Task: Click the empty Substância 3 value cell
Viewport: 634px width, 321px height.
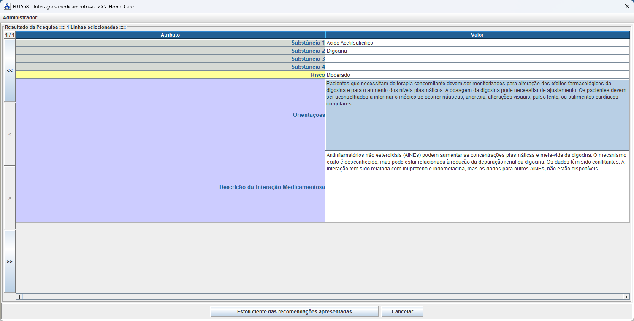Action: (477, 59)
